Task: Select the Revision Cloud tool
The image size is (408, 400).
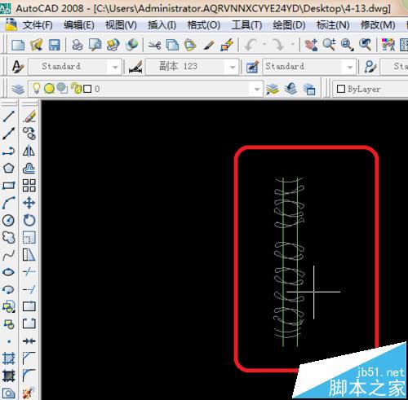Action: click(9, 238)
